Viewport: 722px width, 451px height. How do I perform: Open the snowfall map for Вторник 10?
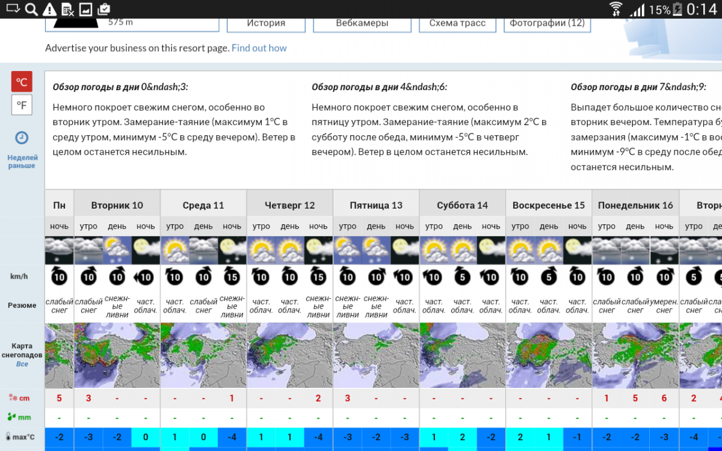pyautogui.click(x=117, y=355)
